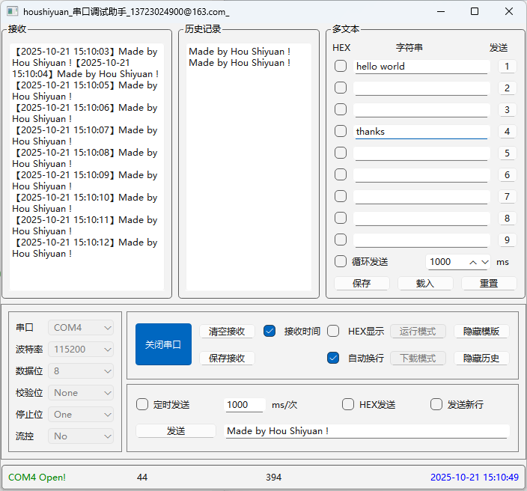Click the empty text field in row 2

[x=421, y=88]
